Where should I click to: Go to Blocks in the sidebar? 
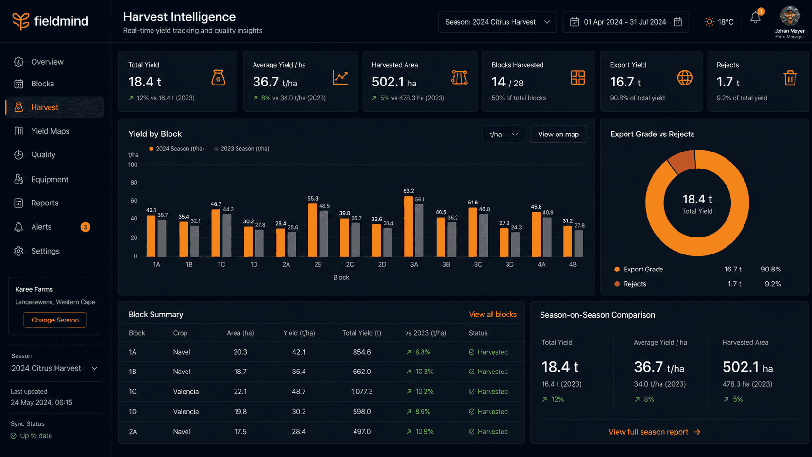(55, 84)
